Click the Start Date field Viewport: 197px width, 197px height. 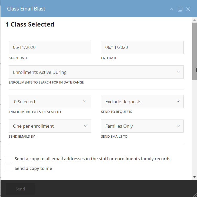50,48
